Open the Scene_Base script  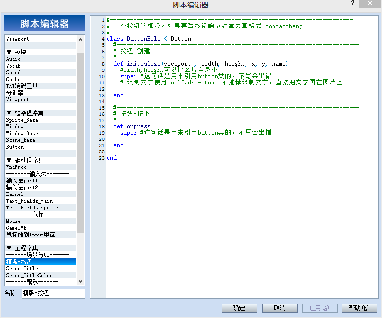tap(41, 140)
